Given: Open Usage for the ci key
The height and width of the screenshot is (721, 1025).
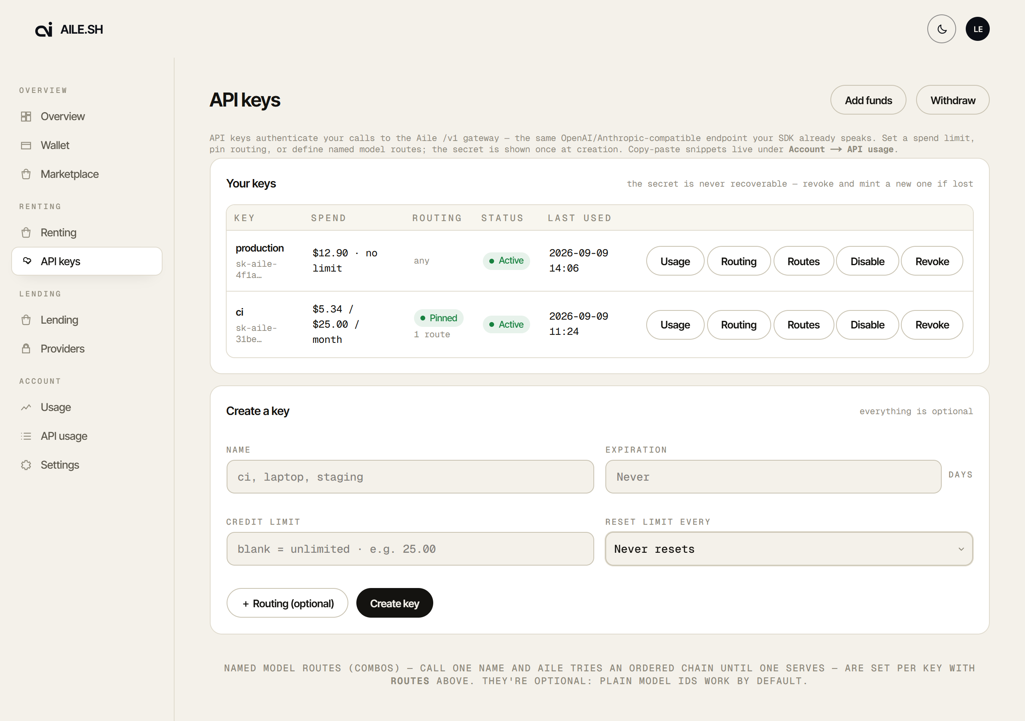Looking at the screenshot, I should [675, 325].
